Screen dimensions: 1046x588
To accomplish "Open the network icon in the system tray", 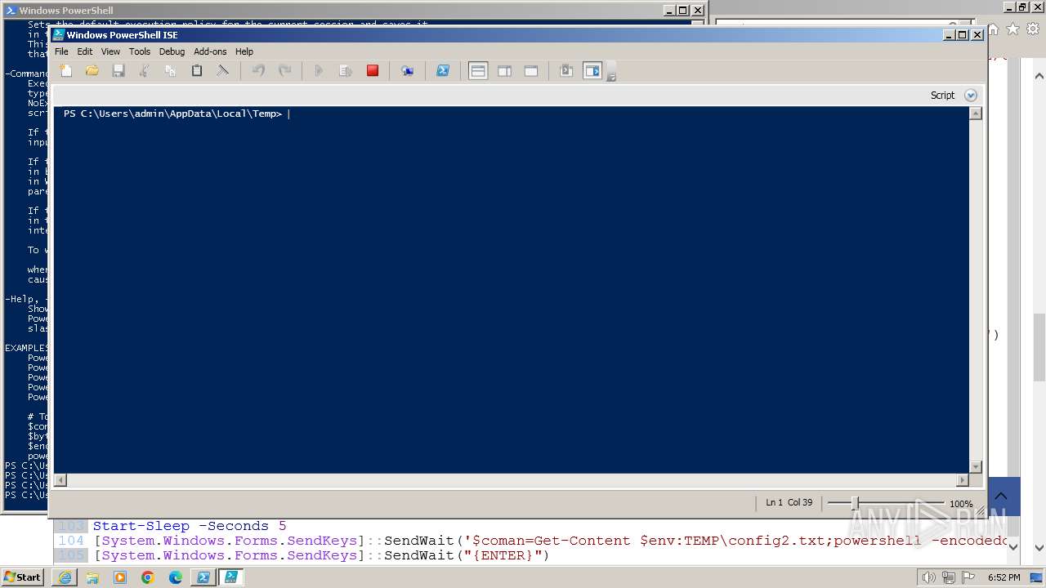I will 949,577.
